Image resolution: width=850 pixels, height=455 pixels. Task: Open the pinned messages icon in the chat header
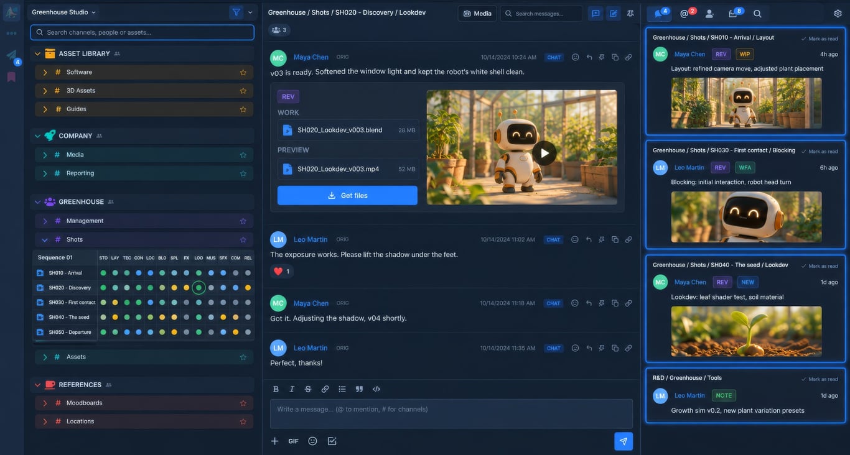tap(630, 13)
